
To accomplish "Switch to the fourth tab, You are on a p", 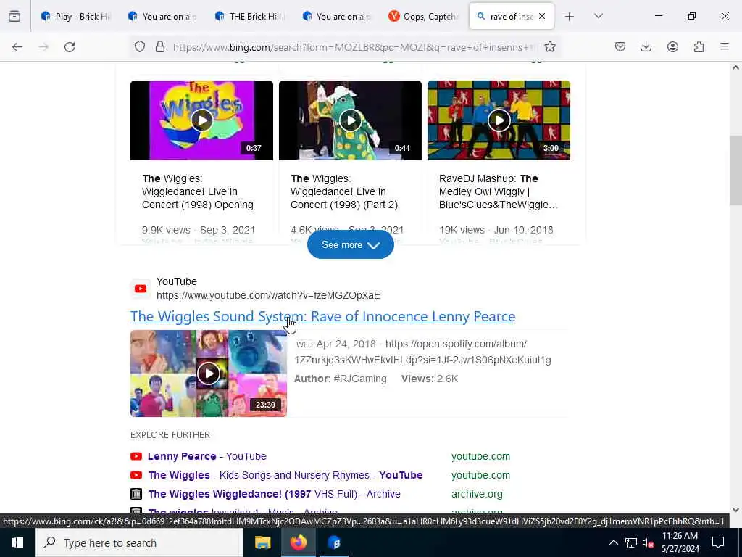I will (337, 17).
